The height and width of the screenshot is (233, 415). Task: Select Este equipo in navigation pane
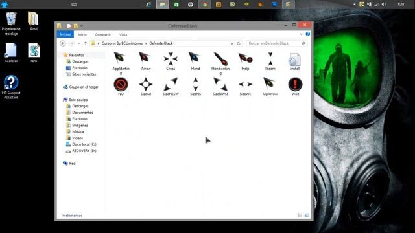click(x=78, y=100)
